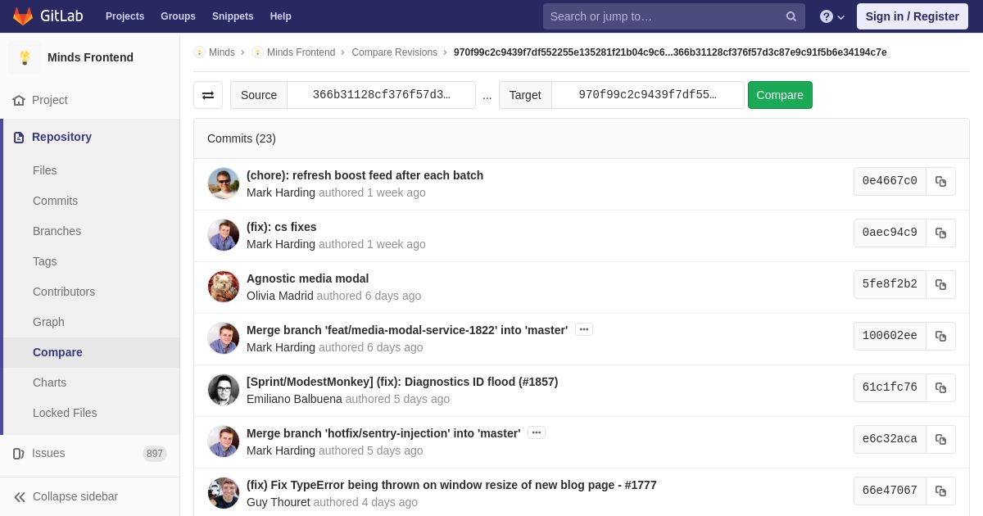Viewport: 983px width, 516px height.
Task: Open the Help question-mark dropdown
Action: (x=832, y=16)
